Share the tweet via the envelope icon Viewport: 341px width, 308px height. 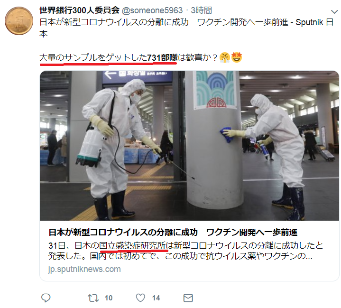(188, 298)
